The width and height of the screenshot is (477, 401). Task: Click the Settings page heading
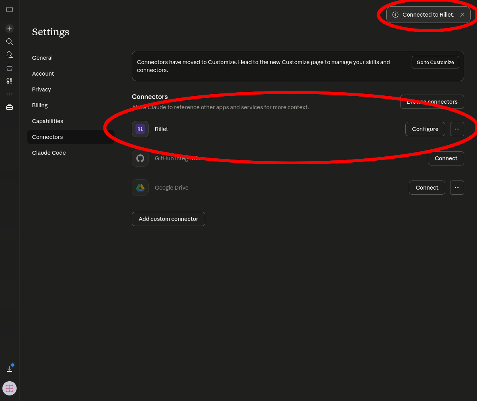(x=51, y=32)
